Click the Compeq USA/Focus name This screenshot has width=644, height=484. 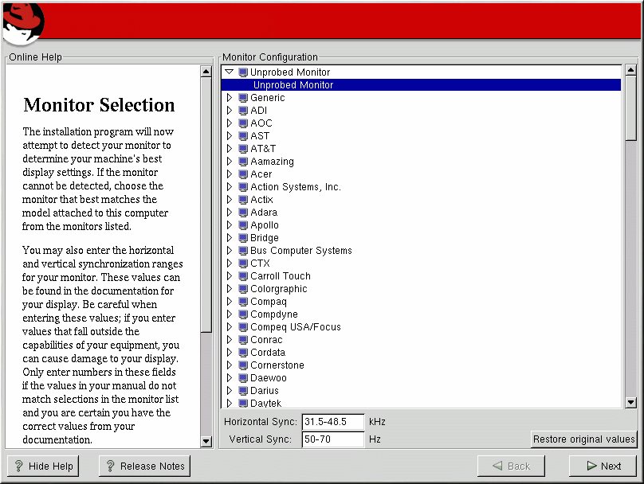click(x=296, y=327)
